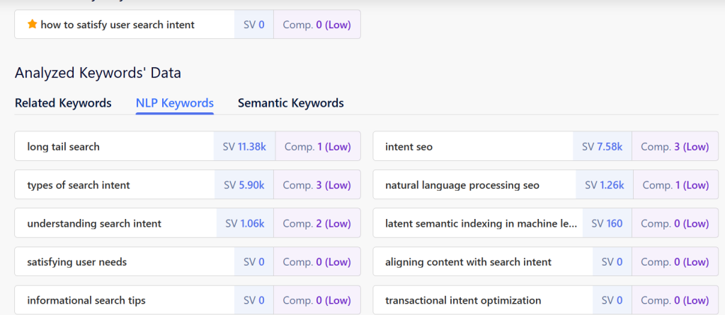The image size is (725, 315).
Task: Pick 'informational search tips' keyword
Action: coord(86,300)
